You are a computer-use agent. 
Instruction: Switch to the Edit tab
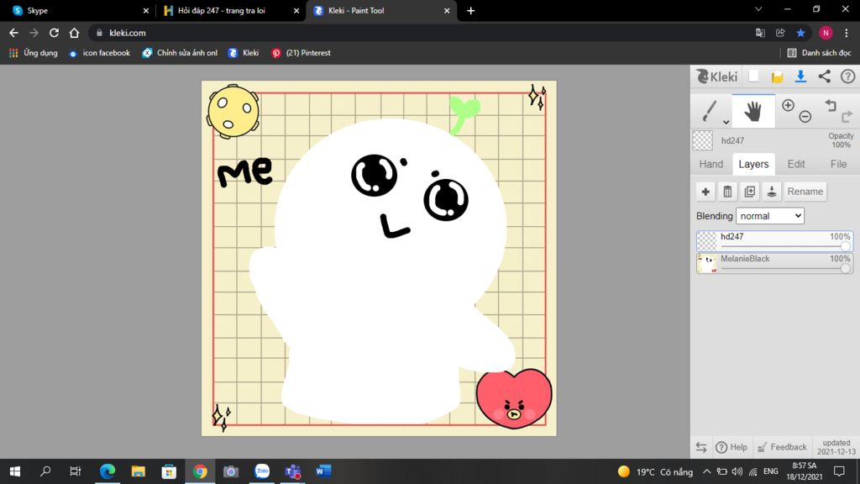(x=796, y=164)
